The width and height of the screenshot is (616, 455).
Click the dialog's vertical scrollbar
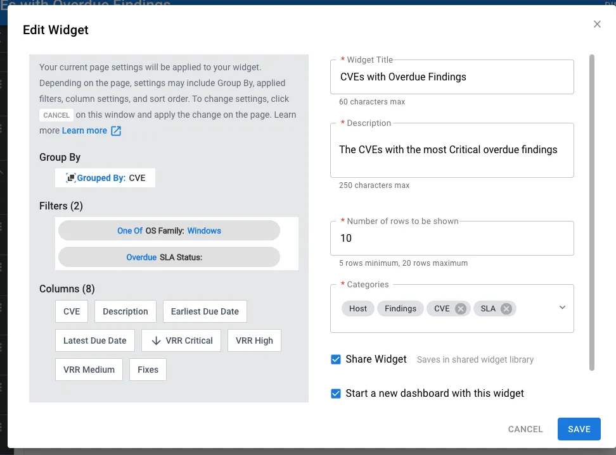point(592,213)
